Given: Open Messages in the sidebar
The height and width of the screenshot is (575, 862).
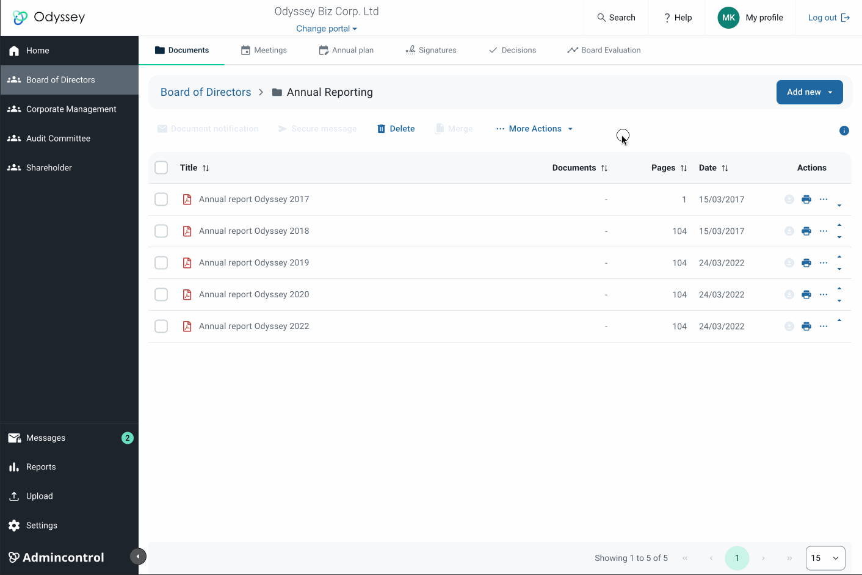Looking at the screenshot, I should [70, 438].
